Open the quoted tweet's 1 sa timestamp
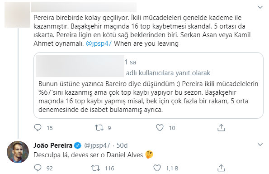The height and width of the screenshot is (174, 269). click(x=130, y=62)
